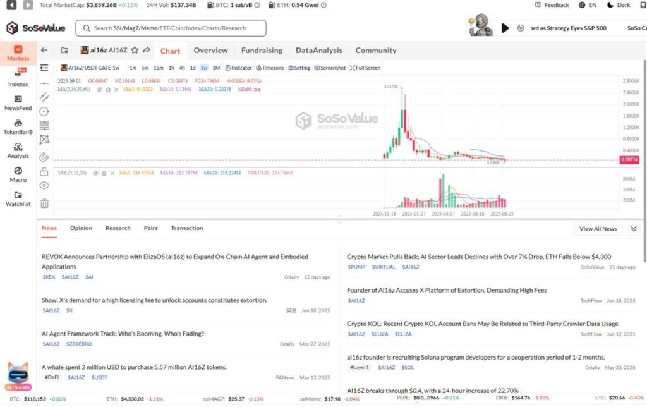647x407 pixels.
Task: Open the Pairs tab below the chart
Action: [150, 228]
